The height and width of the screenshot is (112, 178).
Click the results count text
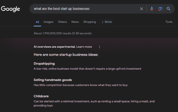tap(62, 33)
